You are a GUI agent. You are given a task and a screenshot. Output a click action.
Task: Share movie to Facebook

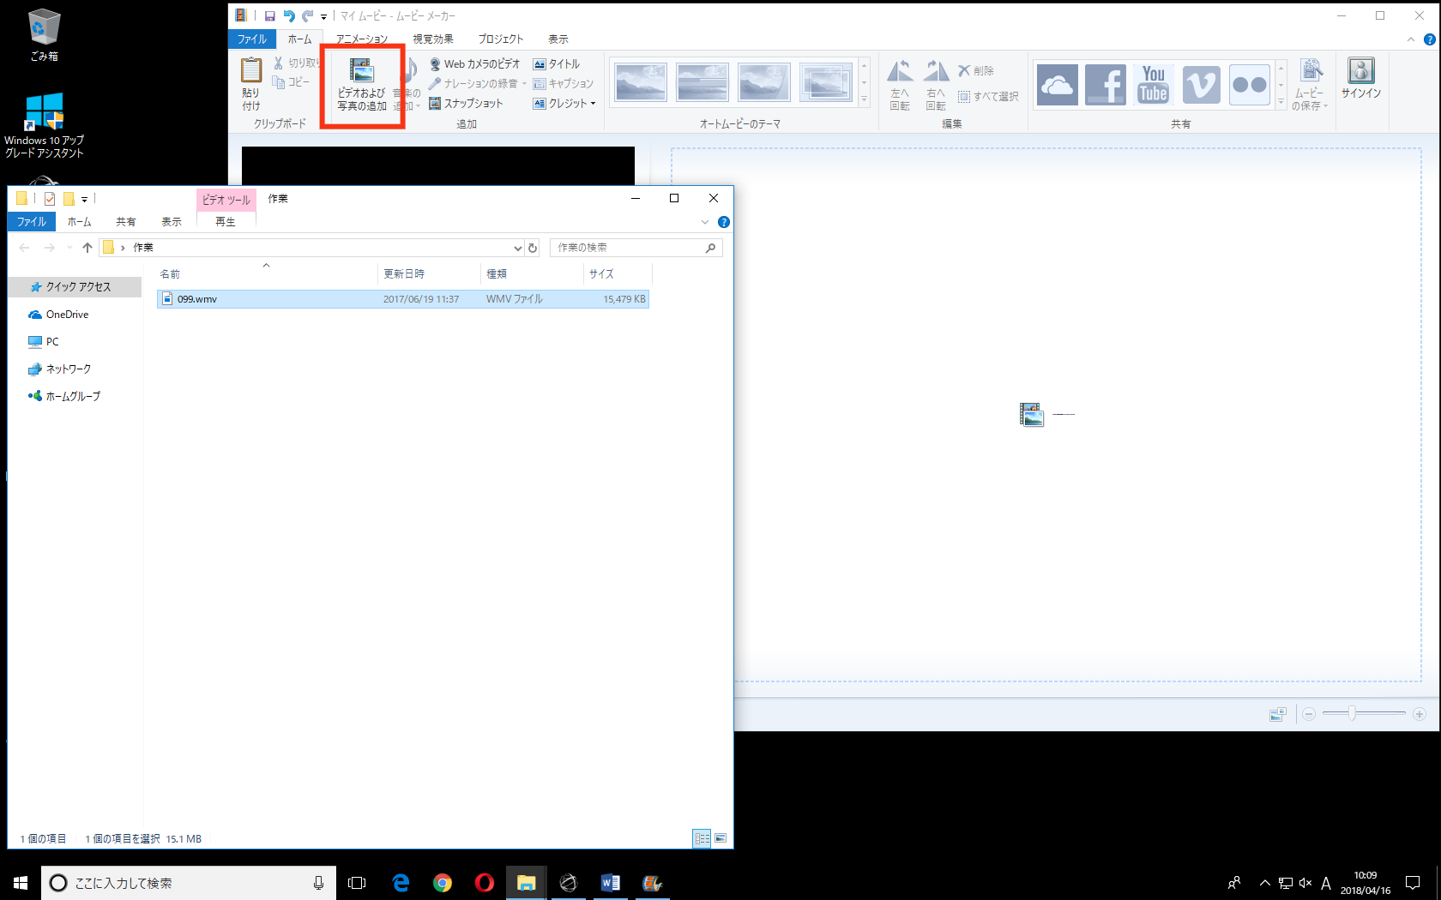(1105, 84)
